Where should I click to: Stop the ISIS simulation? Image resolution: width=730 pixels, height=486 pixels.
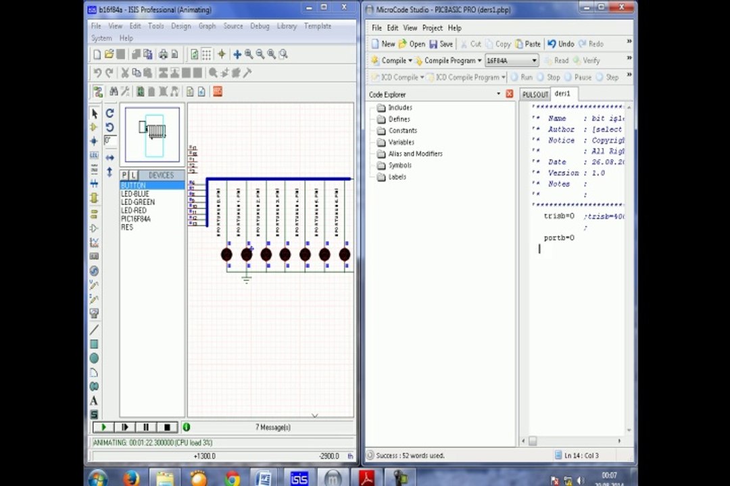click(x=167, y=427)
